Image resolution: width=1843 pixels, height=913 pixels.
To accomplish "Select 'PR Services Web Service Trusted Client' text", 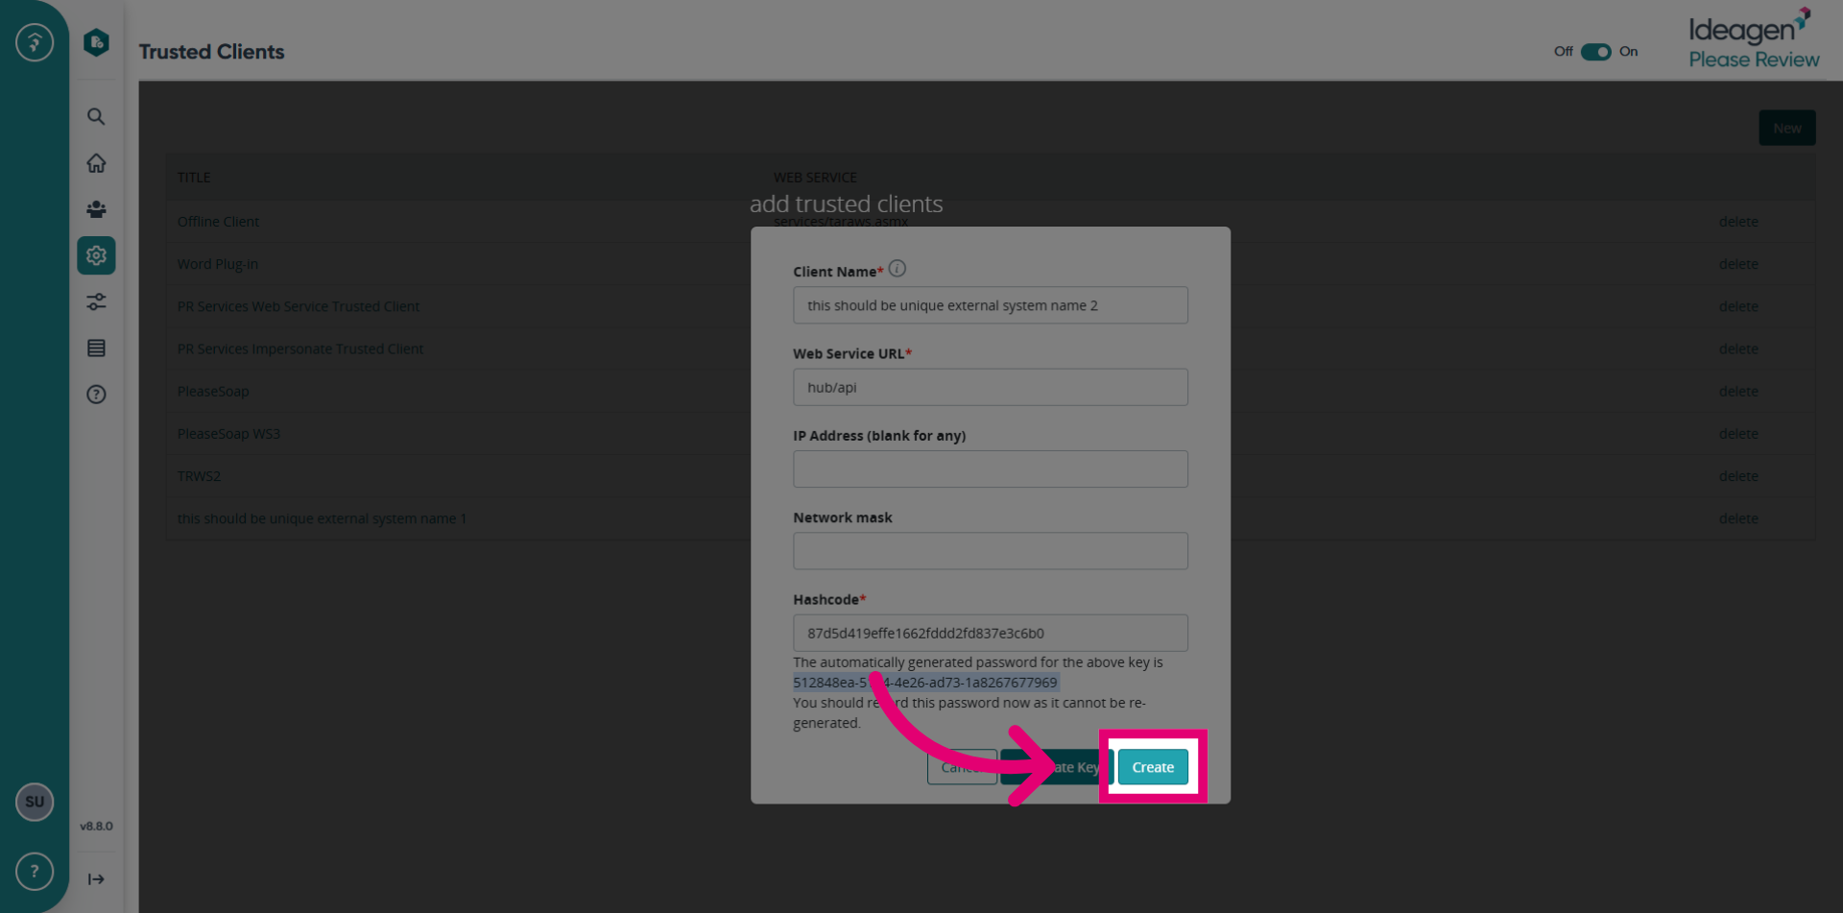I will [x=299, y=306].
